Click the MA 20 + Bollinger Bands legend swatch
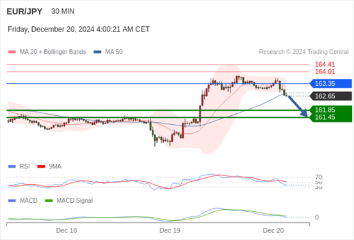 [x=12, y=52]
